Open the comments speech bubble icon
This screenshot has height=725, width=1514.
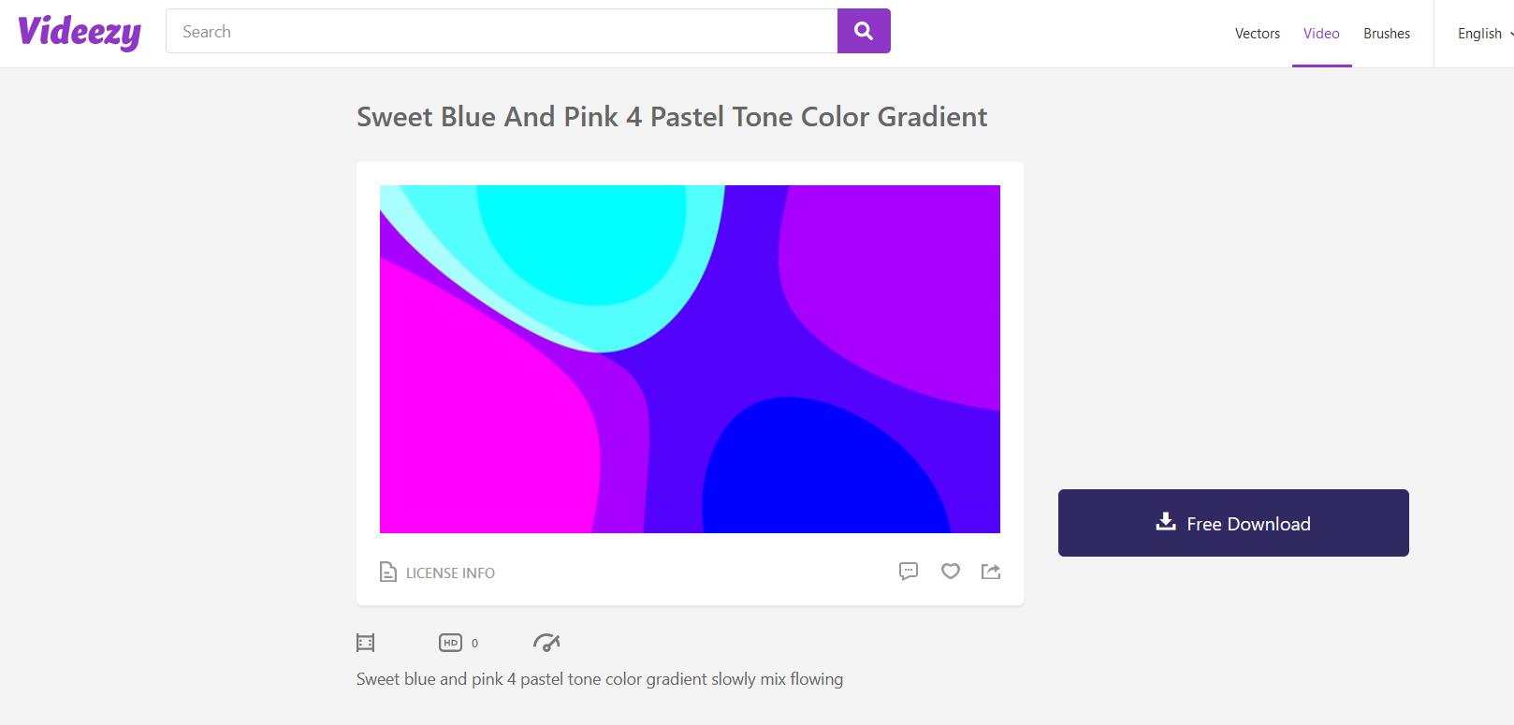[908, 571]
